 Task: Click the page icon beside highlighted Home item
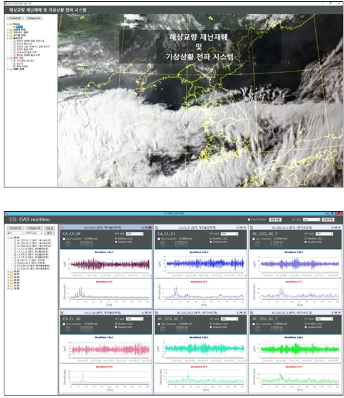click(14, 27)
